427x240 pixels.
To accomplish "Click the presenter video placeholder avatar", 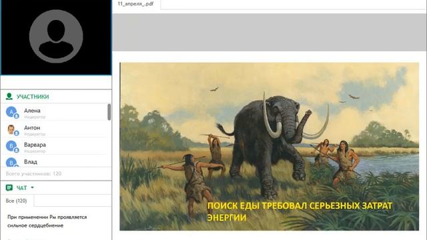I will pos(56,37).
